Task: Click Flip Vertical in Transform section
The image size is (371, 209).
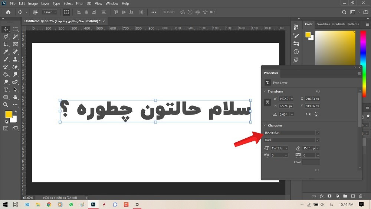Action: click(316, 114)
